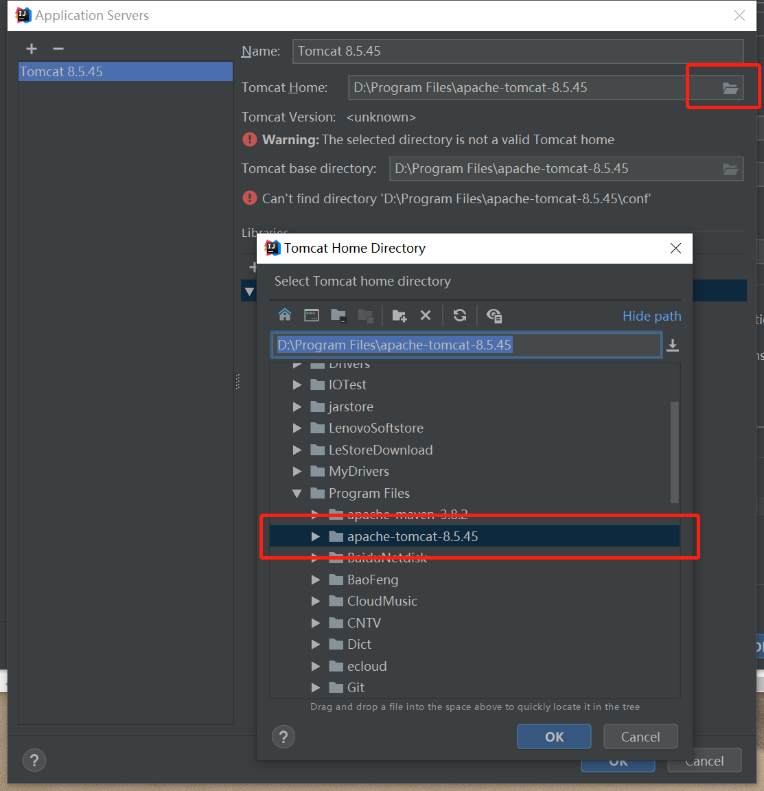This screenshot has height=791, width=764.
Task: Expand the CloudMusic folder
Action: (316, 601)
